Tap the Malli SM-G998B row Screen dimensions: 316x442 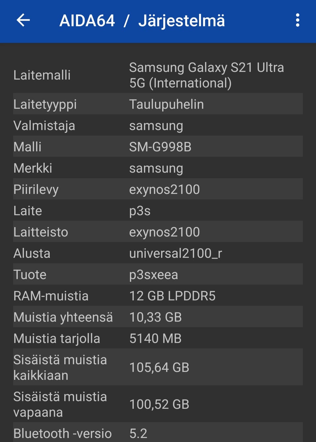[158, 147]
